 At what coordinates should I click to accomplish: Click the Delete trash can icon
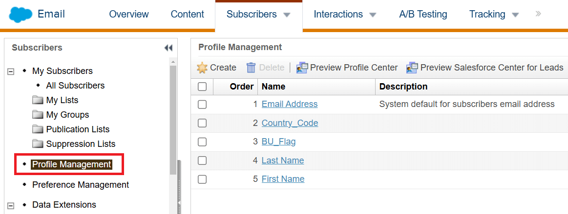(x=251, y=68)
